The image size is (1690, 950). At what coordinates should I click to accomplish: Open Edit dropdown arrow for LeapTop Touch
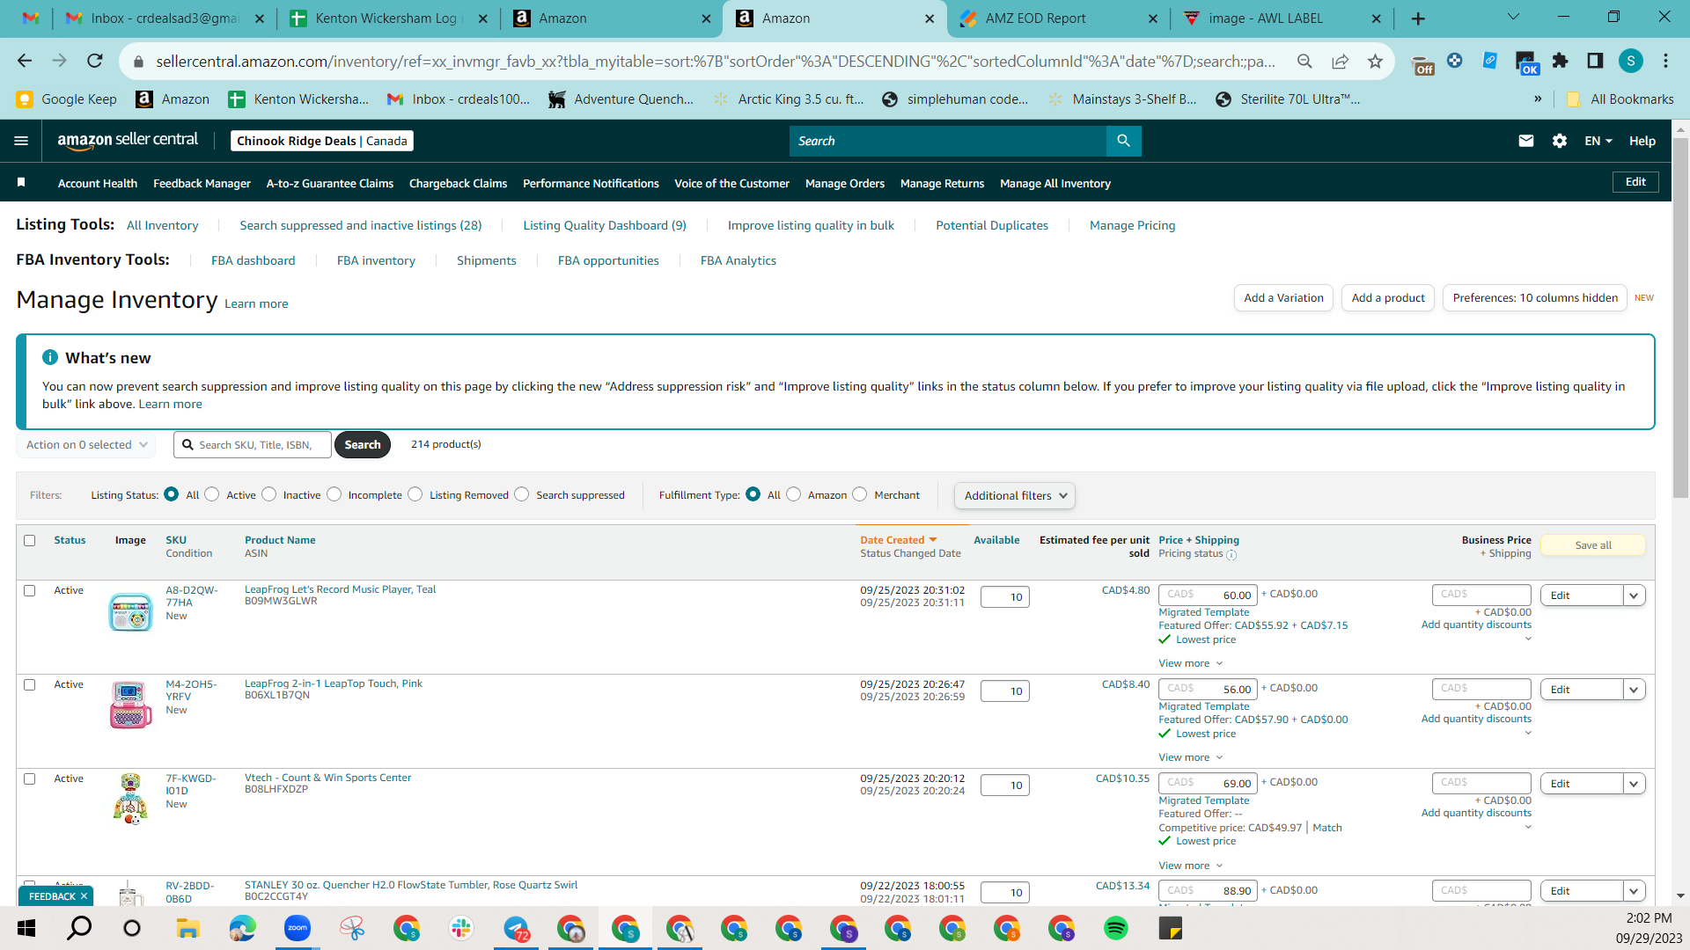tap(1635, 690)
